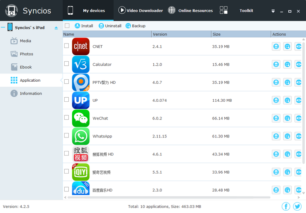This screenshot has height=213, width=306.
Task: Click the vertical scrollbar thumb
Action: (x=304, y=102)
